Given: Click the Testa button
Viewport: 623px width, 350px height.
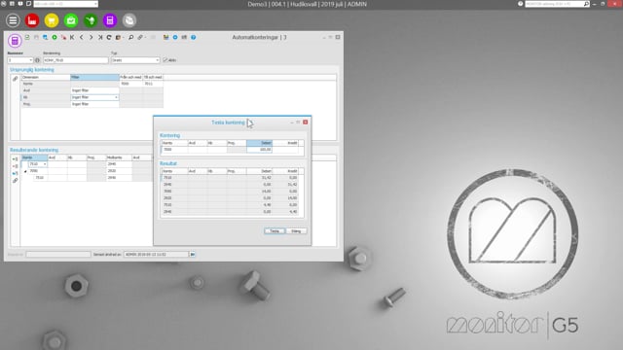Looking at the screenshot, I should 275,231.
